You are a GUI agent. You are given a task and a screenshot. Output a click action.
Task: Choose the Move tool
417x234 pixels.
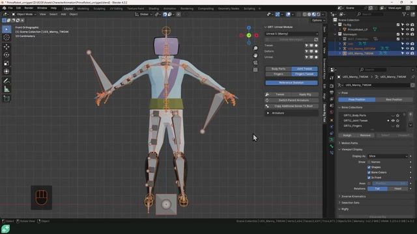click(x=7, y=47)
